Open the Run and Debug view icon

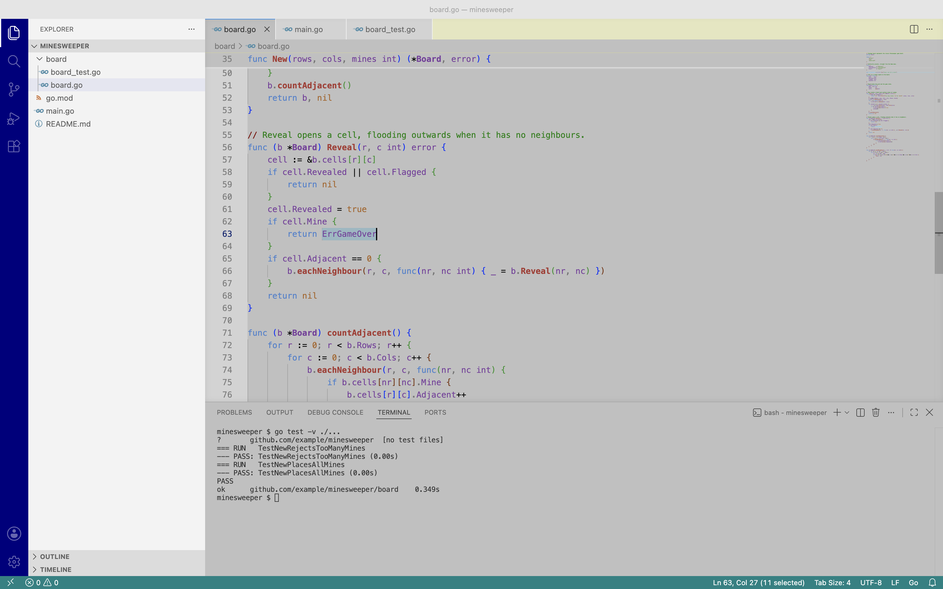tap(14, 118)
